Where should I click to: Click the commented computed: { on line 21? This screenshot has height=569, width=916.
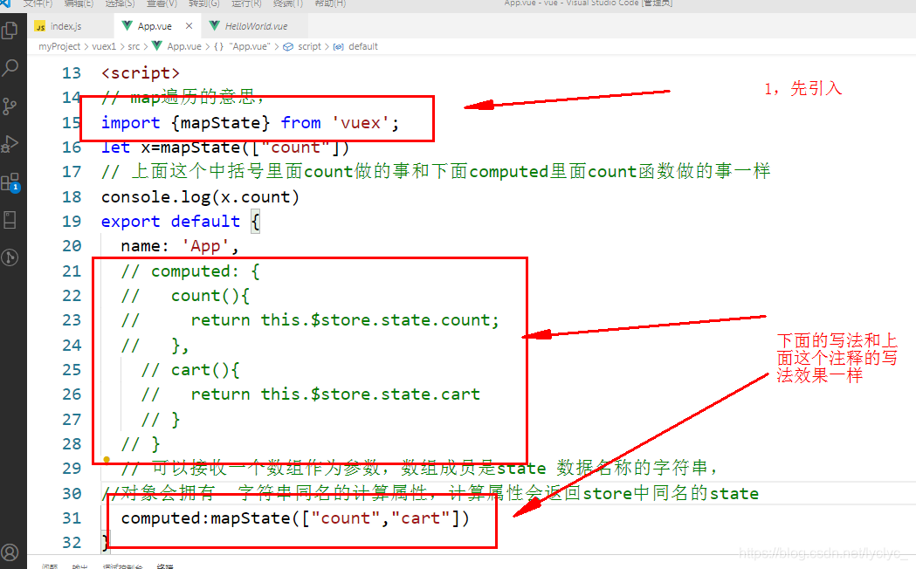[190, 271]
